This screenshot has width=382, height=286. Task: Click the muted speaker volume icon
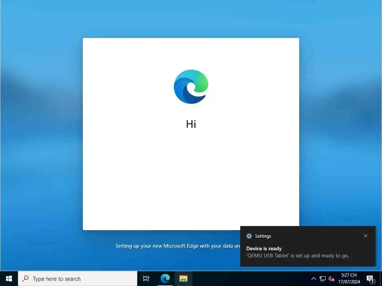331,279
